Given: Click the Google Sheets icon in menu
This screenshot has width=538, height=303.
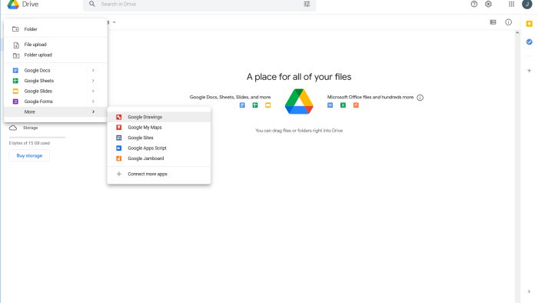Looking at the screenshot, I should 15,81.
